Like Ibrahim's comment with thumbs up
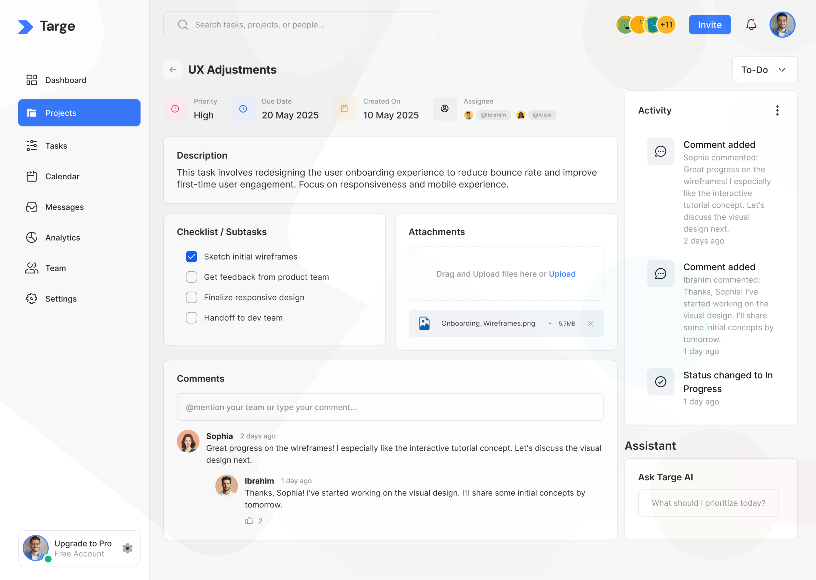This screenshot has width=816, height=580. (249, 520)
